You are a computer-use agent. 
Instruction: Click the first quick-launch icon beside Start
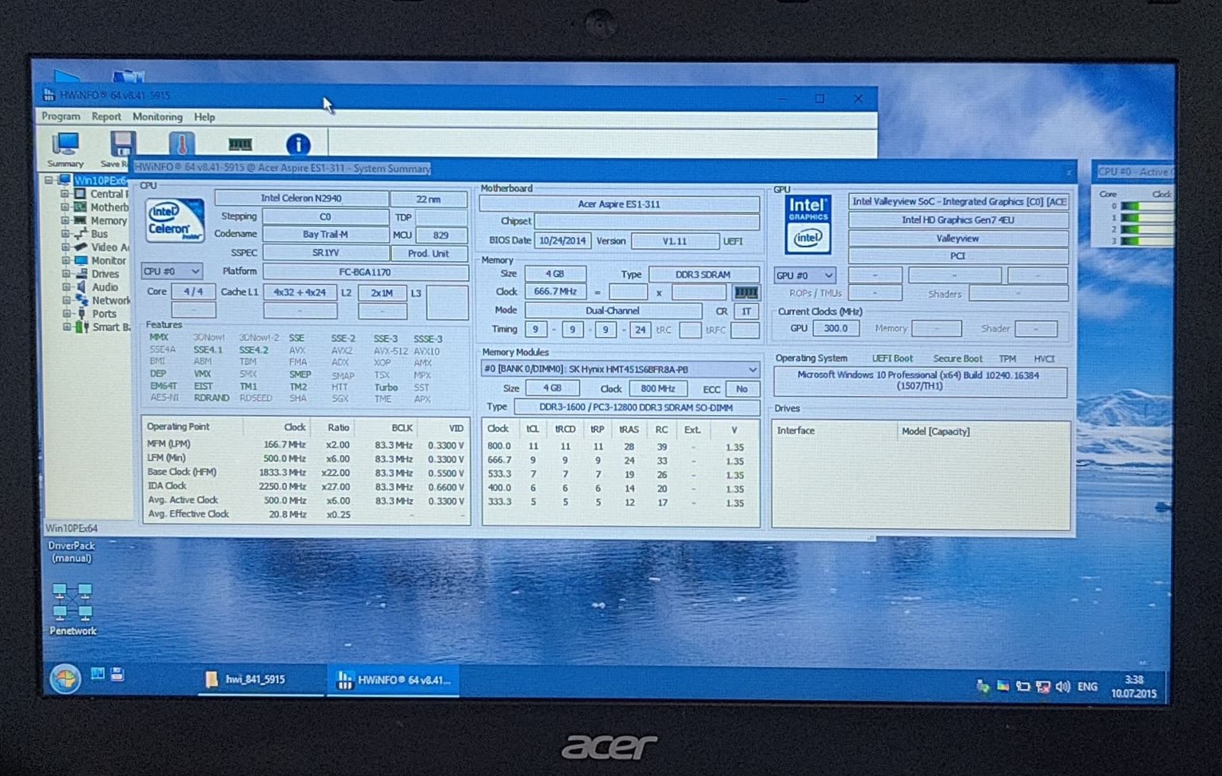pos(97,675)
